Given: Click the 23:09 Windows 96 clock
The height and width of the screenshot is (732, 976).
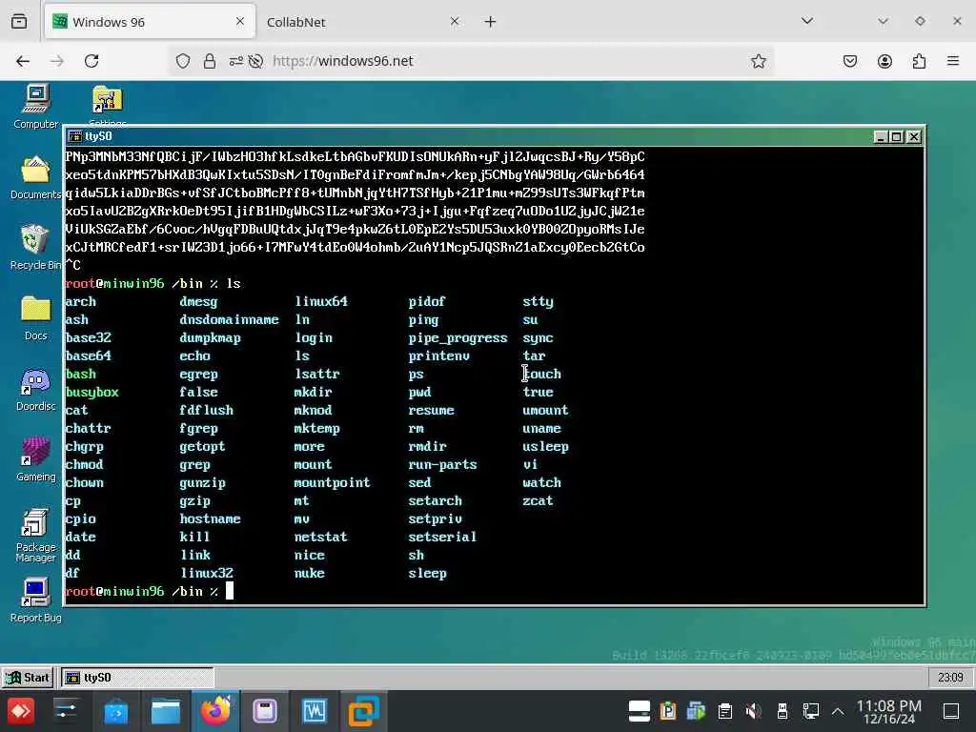Looking at the screenshot, I should [x=950, y=678].
